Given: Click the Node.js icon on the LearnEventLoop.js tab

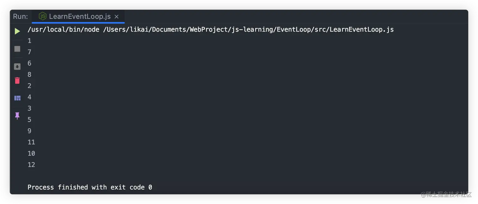Looking at the screenshot, I should tap(42, 16).
